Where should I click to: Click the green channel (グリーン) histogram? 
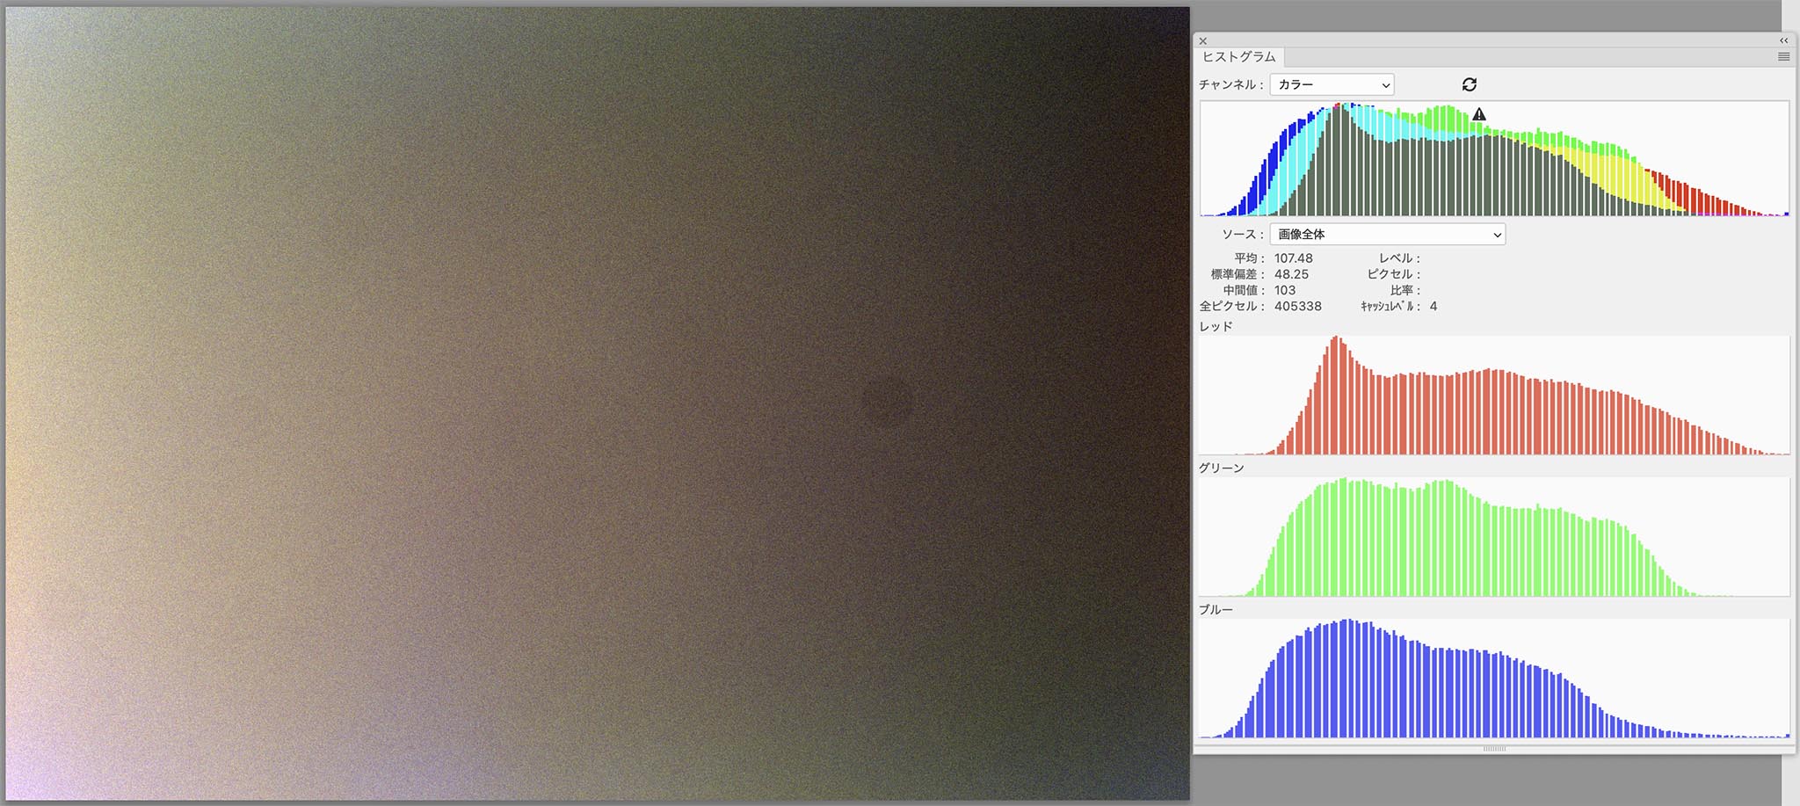click(1494, 537)
